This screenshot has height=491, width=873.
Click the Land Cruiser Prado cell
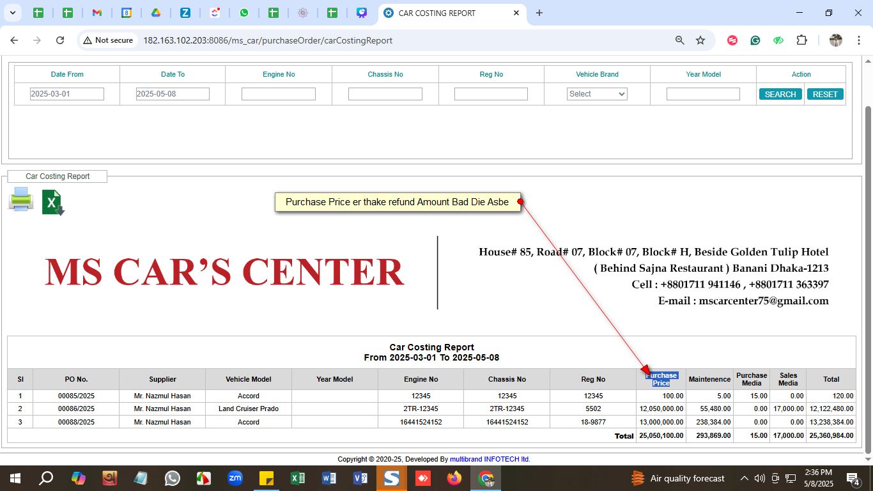coord(249,409)
